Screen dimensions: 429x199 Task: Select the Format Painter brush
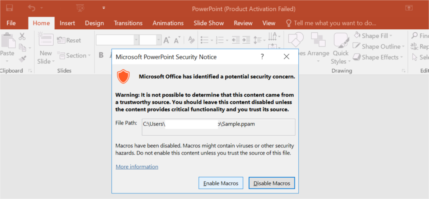[x=23, y=59]
